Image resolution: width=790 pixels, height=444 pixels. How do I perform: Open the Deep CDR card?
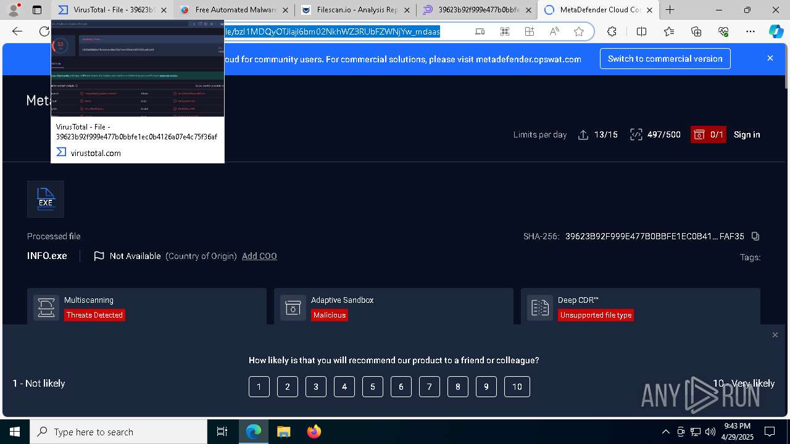[x=641, y=306]
